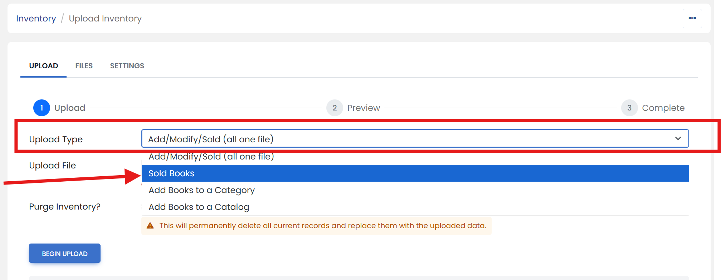Open the three-dots more options menu
Image resolution: width=721 pixels, height=280 pixels.
[x=692, y=18]
